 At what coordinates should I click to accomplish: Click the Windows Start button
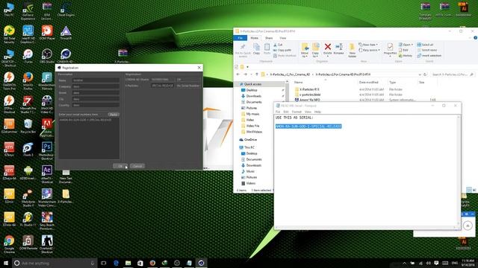tap(6, 263)
